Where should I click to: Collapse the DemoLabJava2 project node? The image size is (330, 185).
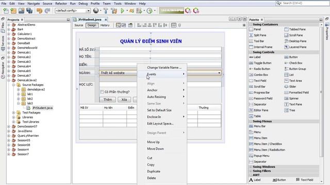tap(9, 80)
